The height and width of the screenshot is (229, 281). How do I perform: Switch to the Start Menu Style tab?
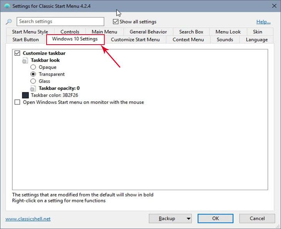(30, 32)
